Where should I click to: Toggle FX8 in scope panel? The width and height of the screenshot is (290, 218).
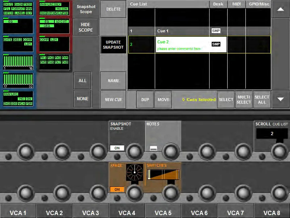[x=65, y=62]
